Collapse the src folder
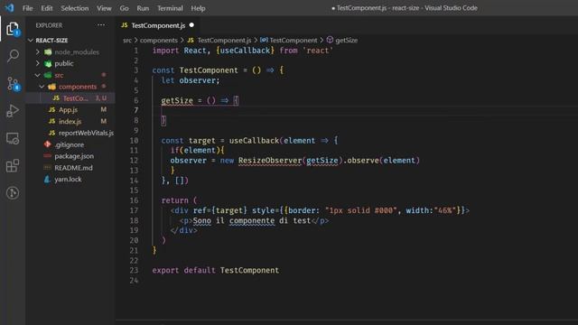Screen dimensions: 578x325 [38, 75]
